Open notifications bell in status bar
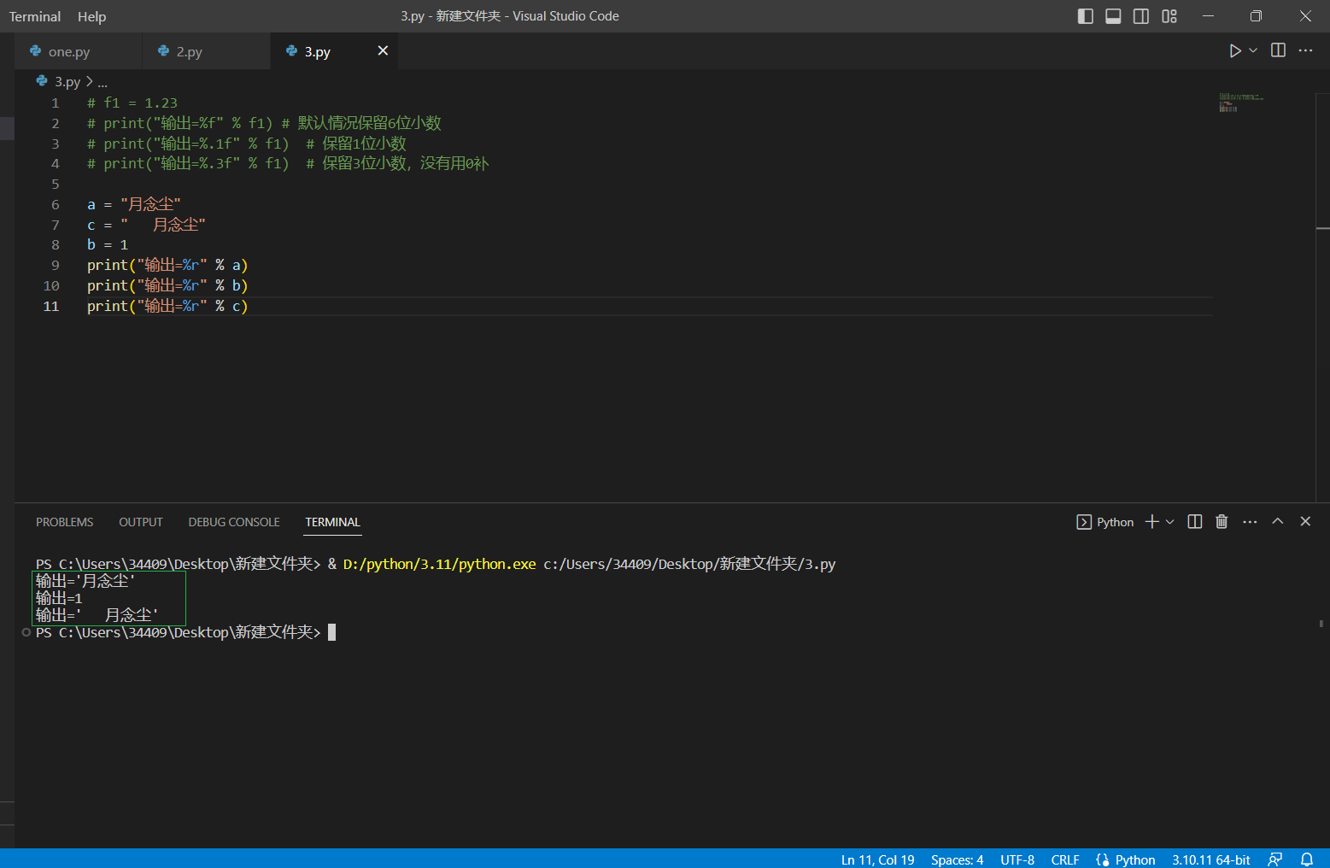The image size is (1330, 868). pyautogui.click(x=1306, y=859)
